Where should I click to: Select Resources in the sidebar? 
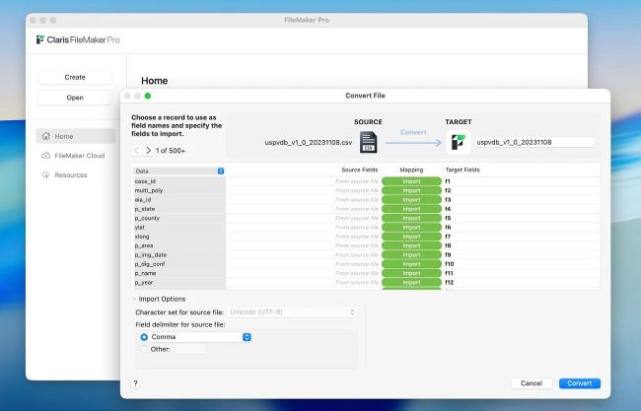[x=76, y=174]
